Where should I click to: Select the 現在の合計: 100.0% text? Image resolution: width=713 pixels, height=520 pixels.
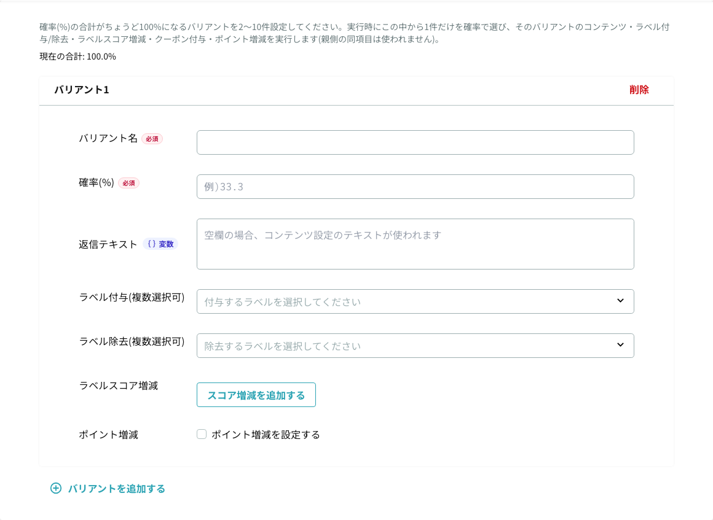click(78, 56)
